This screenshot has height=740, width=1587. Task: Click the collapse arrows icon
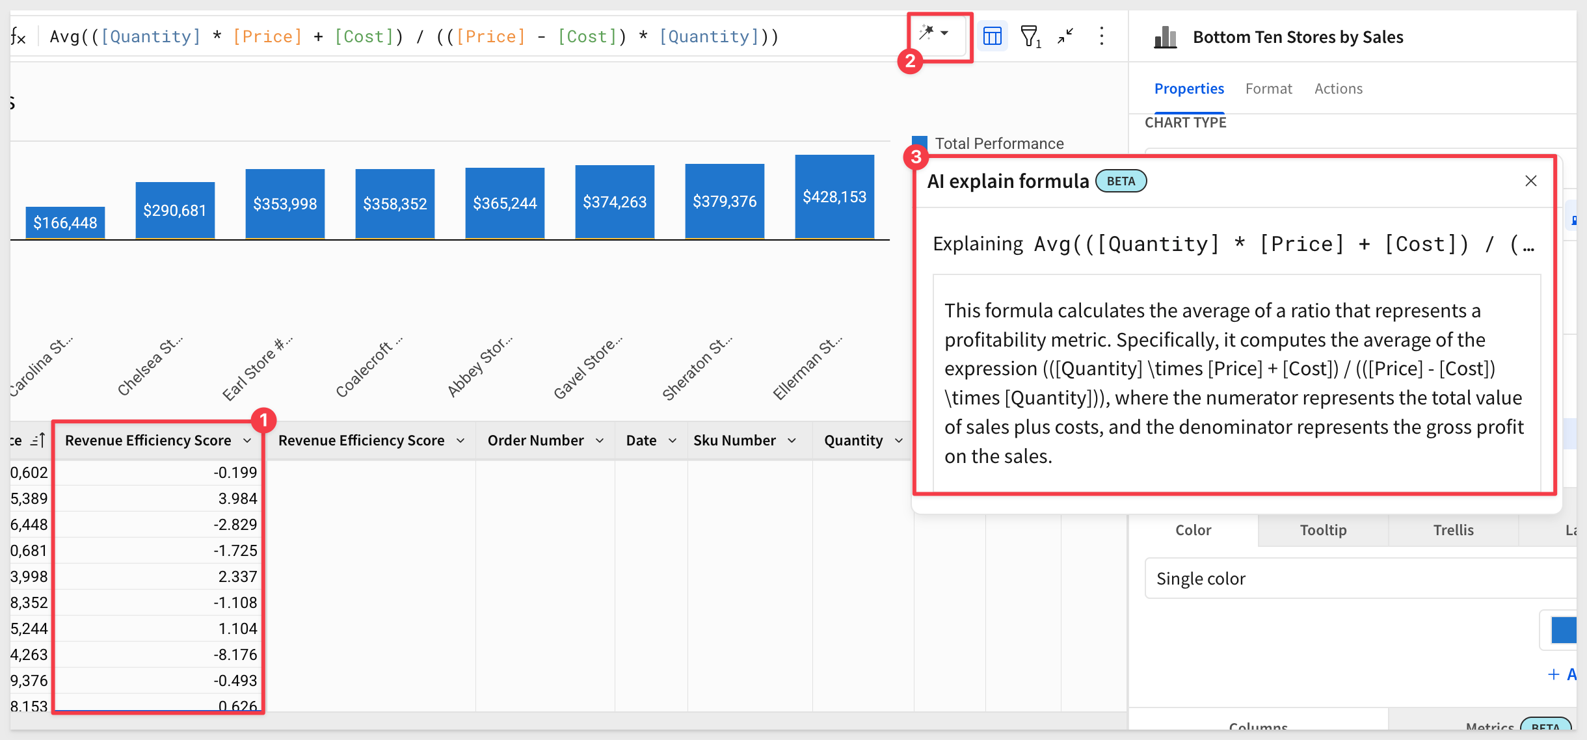pos(1065,36)
